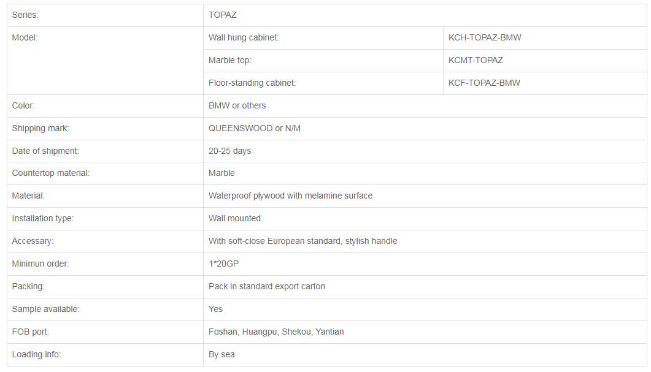Click the BMW or others color value
This screenshot has width=651, height=372.
click(237, 106)
